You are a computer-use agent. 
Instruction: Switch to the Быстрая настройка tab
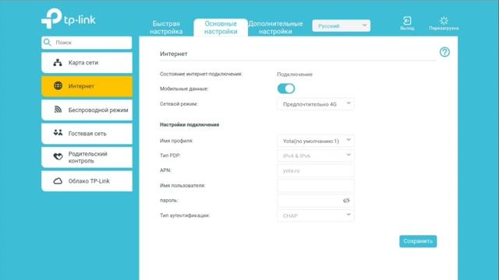[x=166, y=28]
